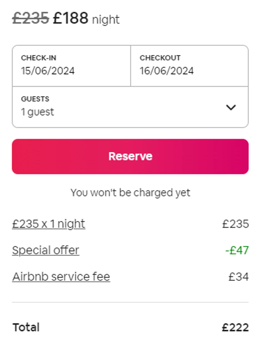Click the GUESTS label of the selector
Image resolution: width=261 pixels, height=340 pixels.
(35, 99)
